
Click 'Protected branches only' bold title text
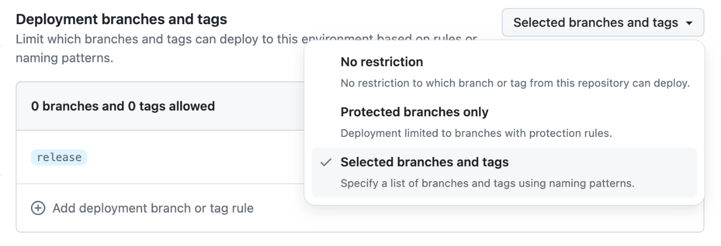click(415, 112)
